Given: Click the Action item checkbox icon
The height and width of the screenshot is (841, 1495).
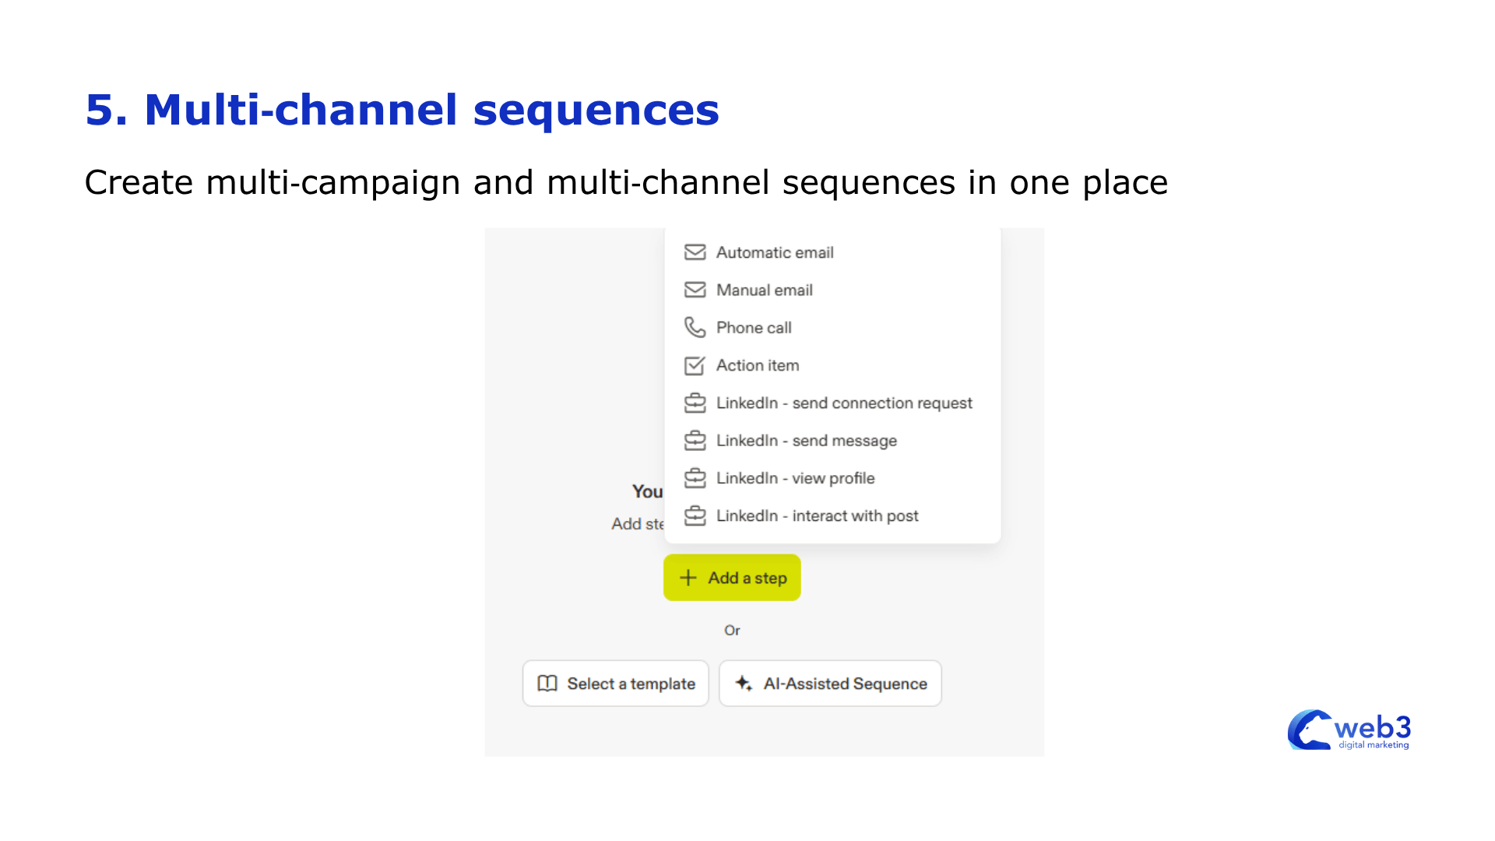Looking at the screenshot, I should 695,365.
